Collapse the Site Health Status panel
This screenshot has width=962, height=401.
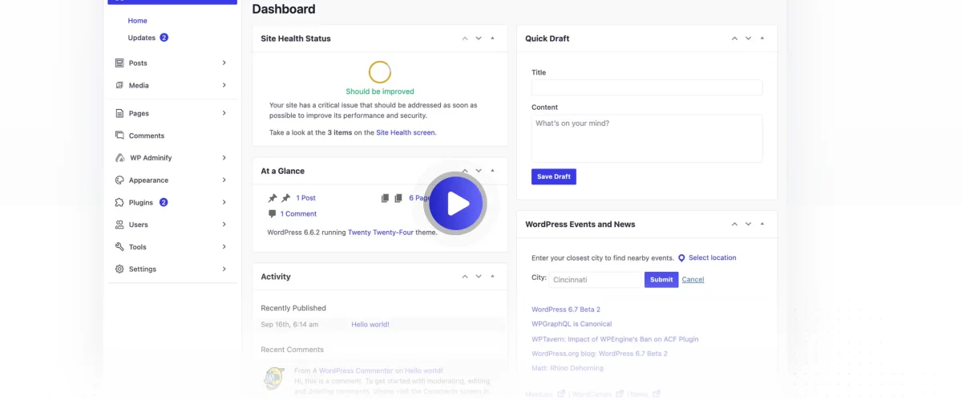(492, 38)
